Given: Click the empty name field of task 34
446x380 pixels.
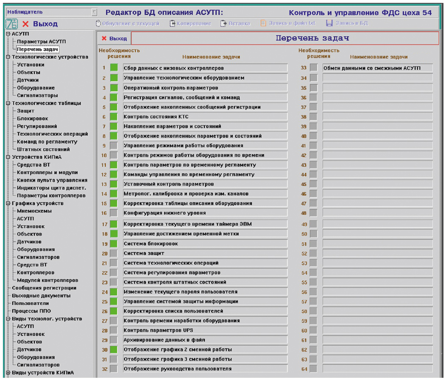Looking at the screenshot, I should 377,78.
